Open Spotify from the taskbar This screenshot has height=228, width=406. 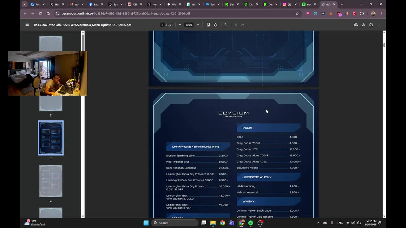click(x=251, y=223)
